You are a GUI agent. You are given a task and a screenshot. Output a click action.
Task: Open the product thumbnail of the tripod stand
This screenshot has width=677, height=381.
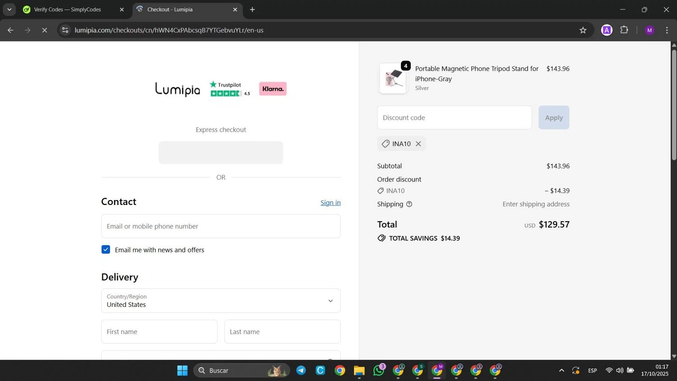click(393, 79)
